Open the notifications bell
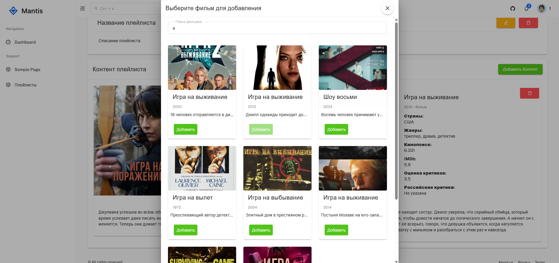The height and width of the screenshot is (263, 559). click(526, 8)
